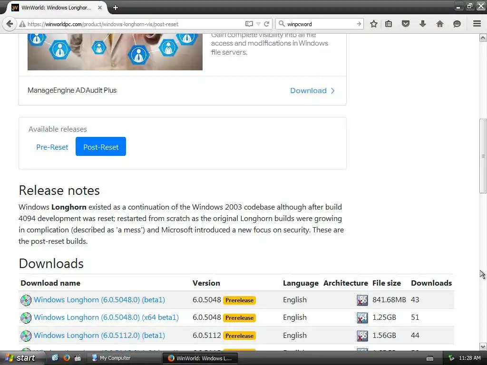The width and height of the screenshot is (487, 365).
Task: Close the WinWorld tab
Action: tap(100, 8)
